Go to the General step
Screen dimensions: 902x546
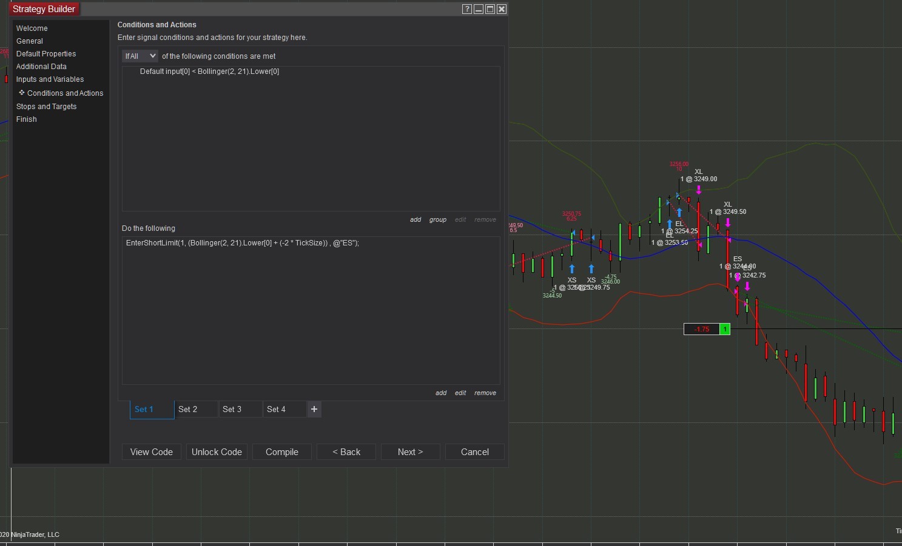(x=30, y=41)
